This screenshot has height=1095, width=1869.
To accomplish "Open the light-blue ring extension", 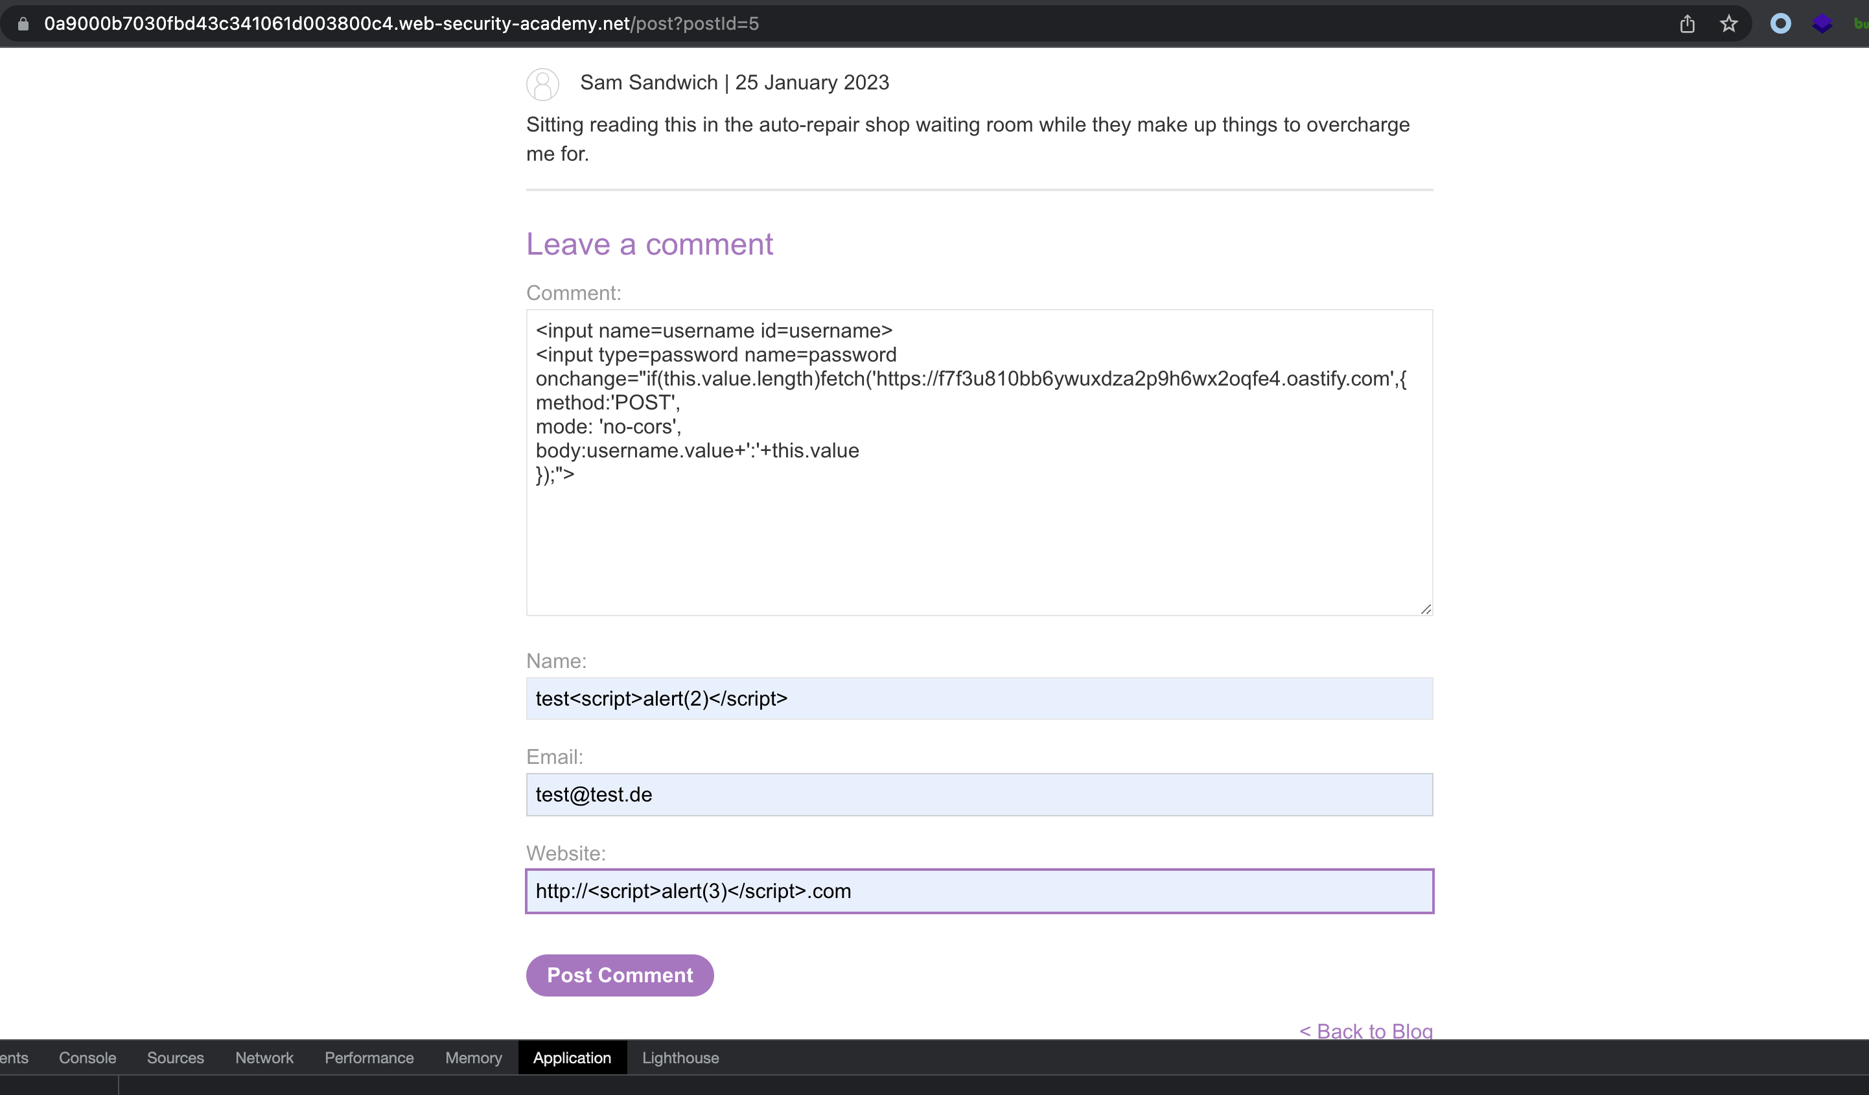I will [x=1781, y=24].
